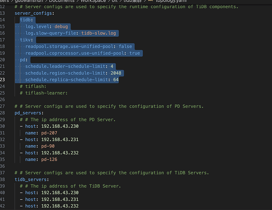272x210 pixels.
Task: Click the pd_servers key
Action: click(x=28, y=113)
